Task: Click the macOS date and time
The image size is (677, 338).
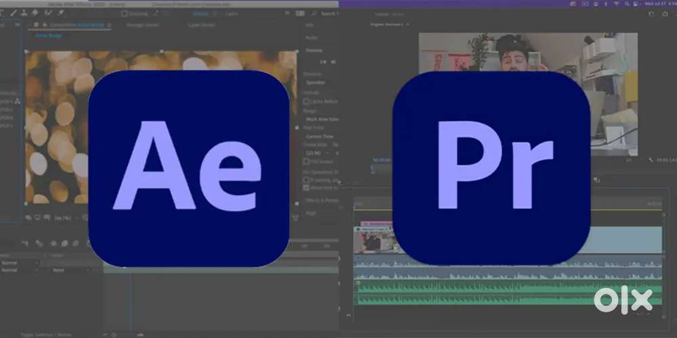Action: [x=661, y=4]
